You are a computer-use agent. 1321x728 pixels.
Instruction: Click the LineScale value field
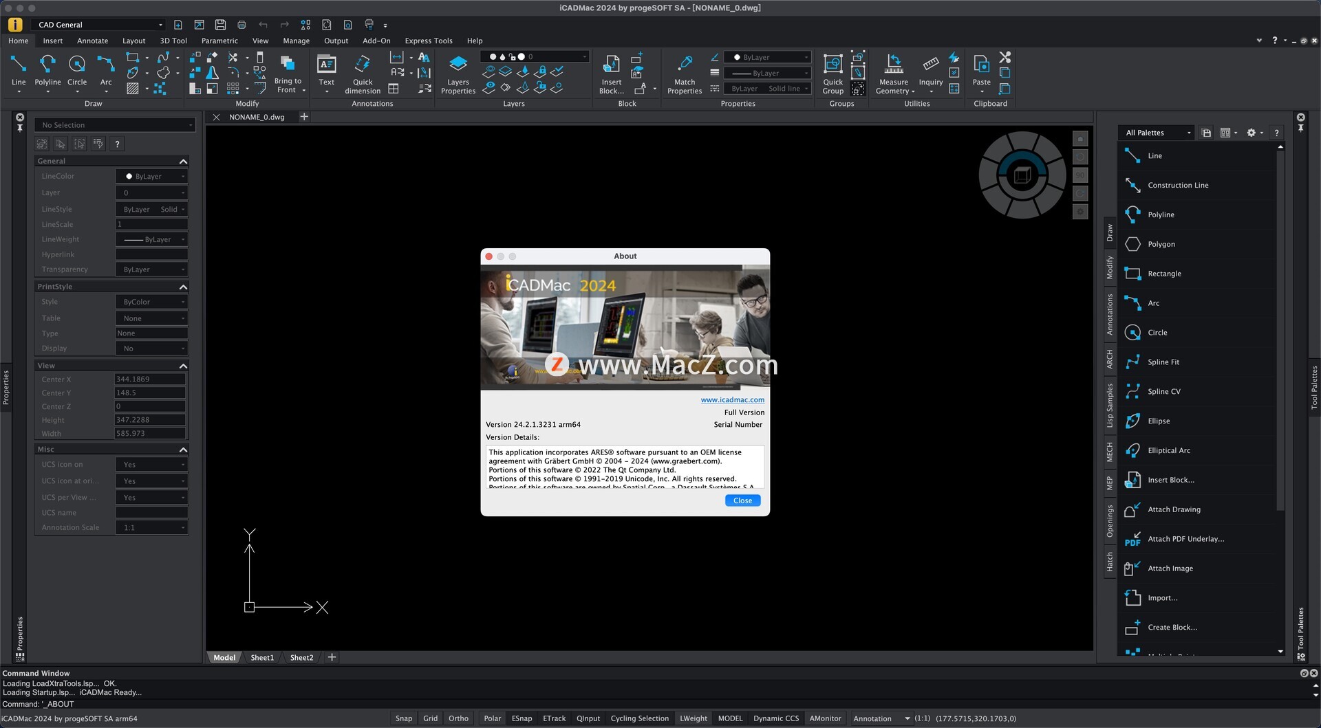tap(151, 225)
